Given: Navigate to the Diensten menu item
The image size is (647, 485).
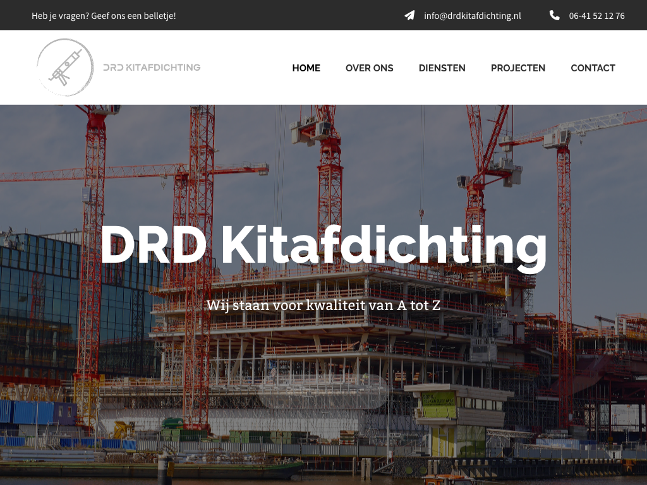Looking at the screenshot, I should 442,68.
